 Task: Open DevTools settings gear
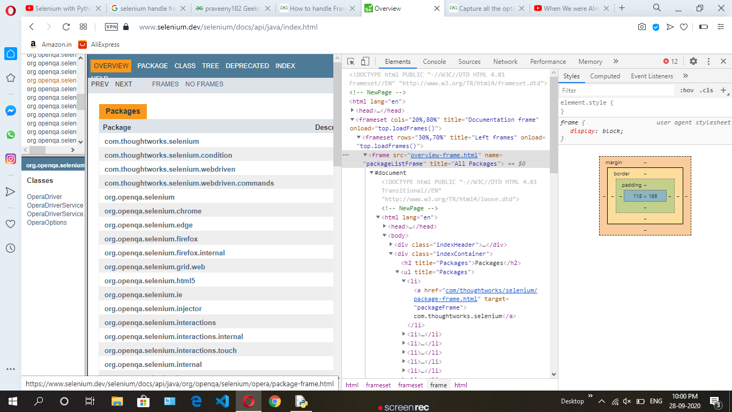point(693,62)
